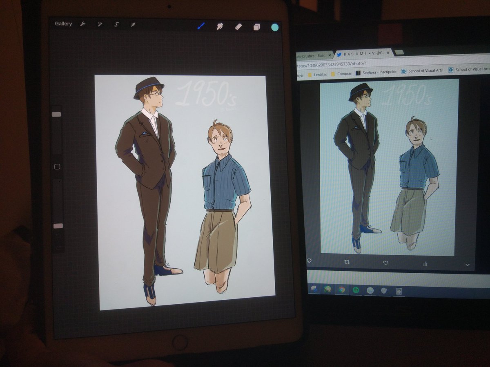Retweet the photo tweet
The height and width of the screenshot is (367, 490).
coord(347,262)
